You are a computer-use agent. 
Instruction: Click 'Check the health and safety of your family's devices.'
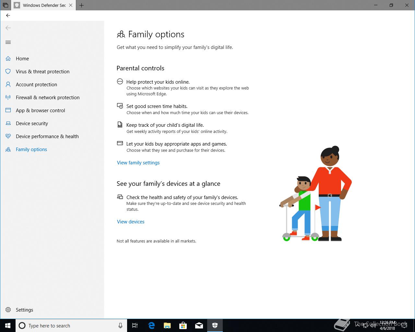[182, 197]
